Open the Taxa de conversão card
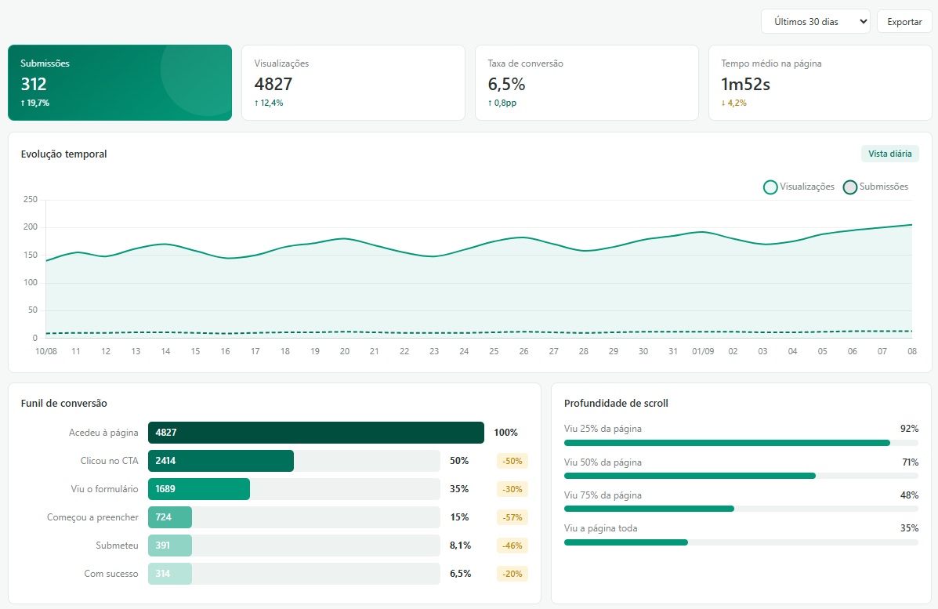This screenshot has width=938, height=609. tap(586, 82)
